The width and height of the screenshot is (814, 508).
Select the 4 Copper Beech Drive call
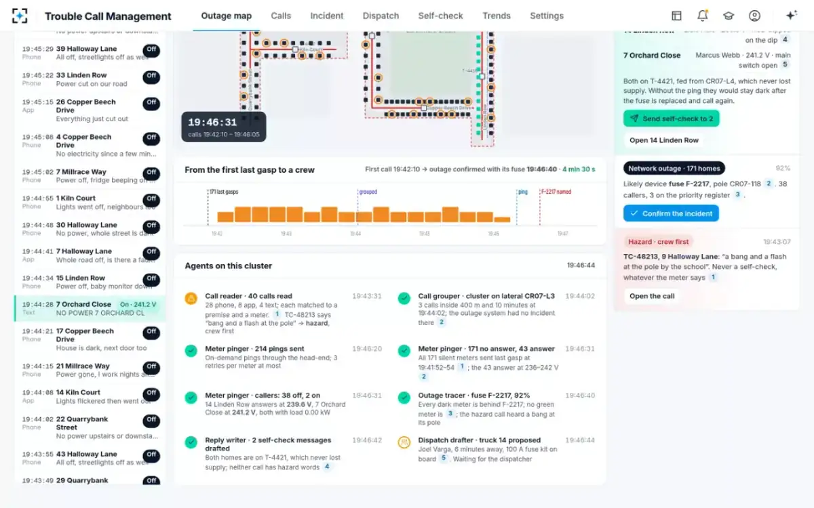point(89,145)
